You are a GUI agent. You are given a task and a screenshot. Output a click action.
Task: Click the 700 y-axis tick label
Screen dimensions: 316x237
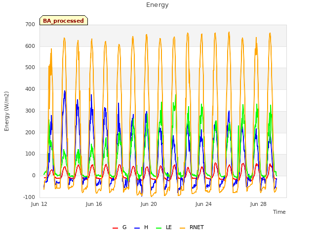point(30,24)
